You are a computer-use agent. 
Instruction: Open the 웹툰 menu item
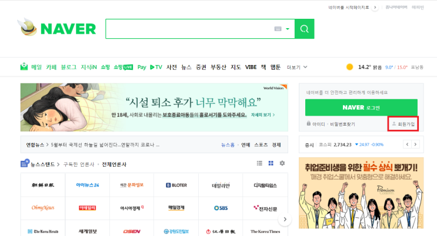(x=275, y=67)
